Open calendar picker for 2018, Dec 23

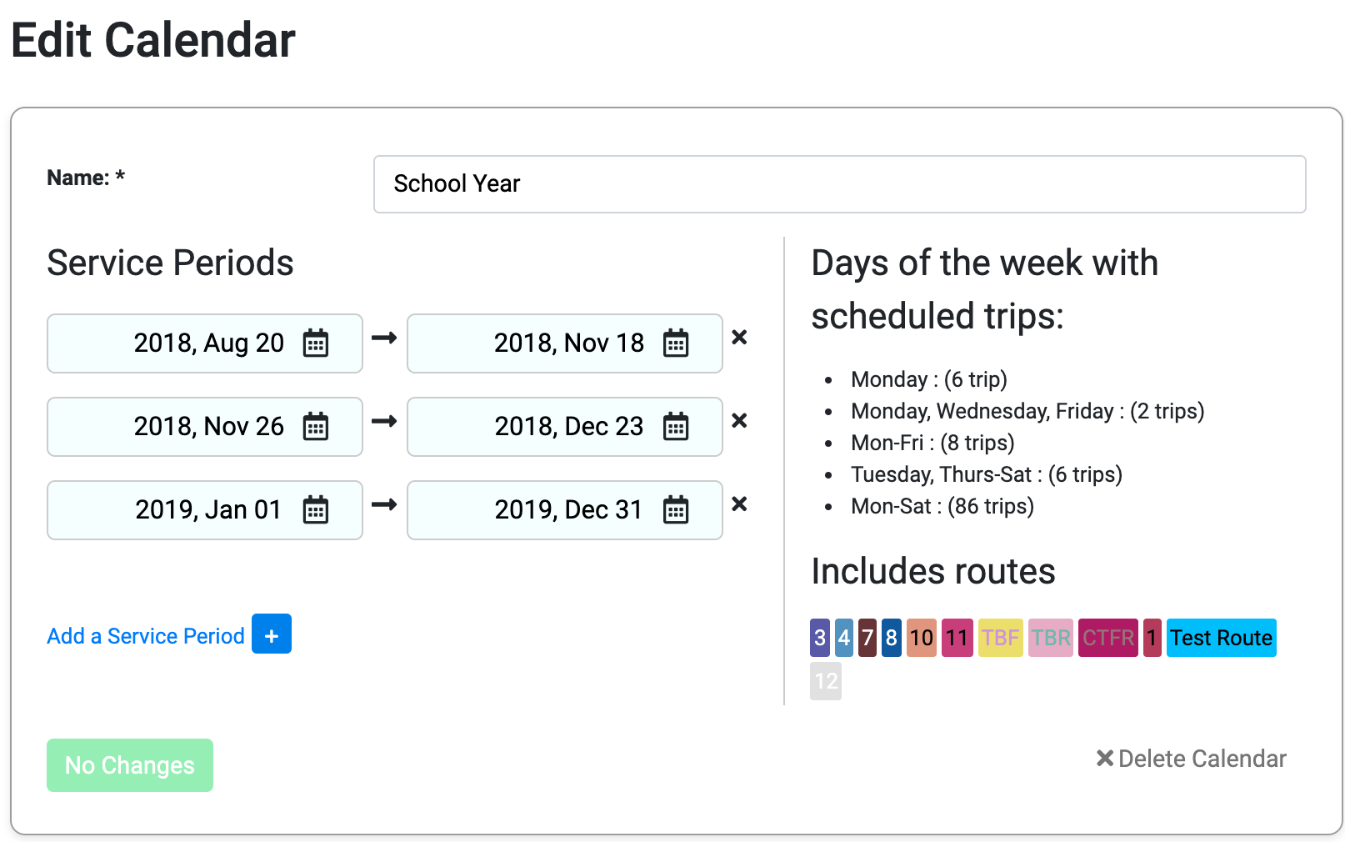pos(676,427)
